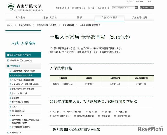Jump to the 理工学部 section link
Screen dimensions: 167x135
(106, 116)
